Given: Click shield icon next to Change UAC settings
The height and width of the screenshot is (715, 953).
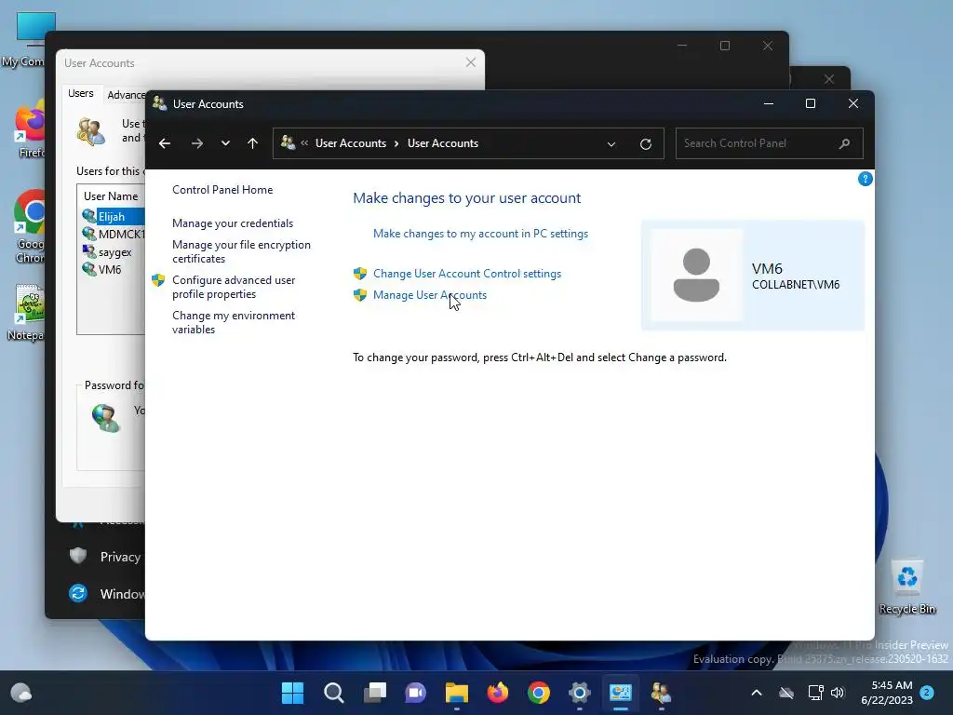Looking at the screenshot, I should pyautogui.click(x=360, y=274).
